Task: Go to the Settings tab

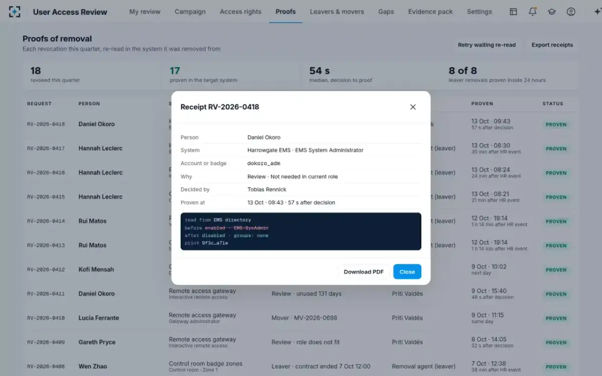Action: click(479, 12)
